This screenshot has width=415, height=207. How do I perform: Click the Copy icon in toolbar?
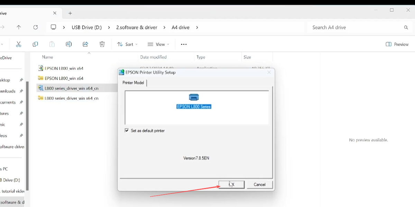(x=35, y=44)
